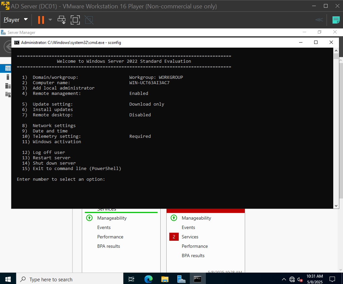Click the muted volume icon in system tray
Viewport: 343px width, 284px height.
[300, 279]
